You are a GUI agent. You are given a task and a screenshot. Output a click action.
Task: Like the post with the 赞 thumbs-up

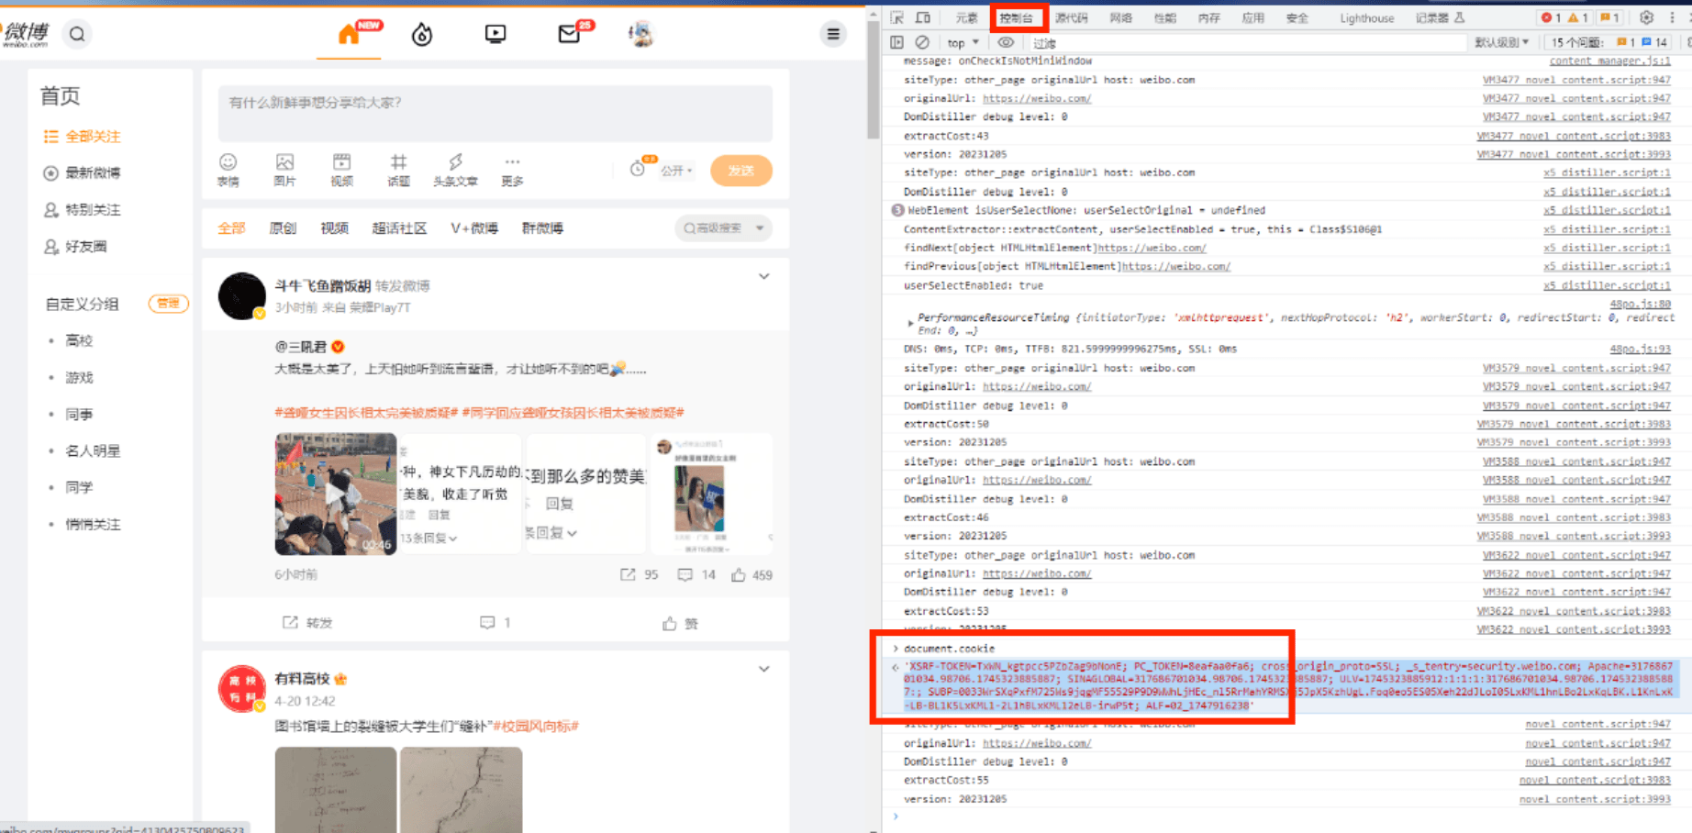(680, 624)
